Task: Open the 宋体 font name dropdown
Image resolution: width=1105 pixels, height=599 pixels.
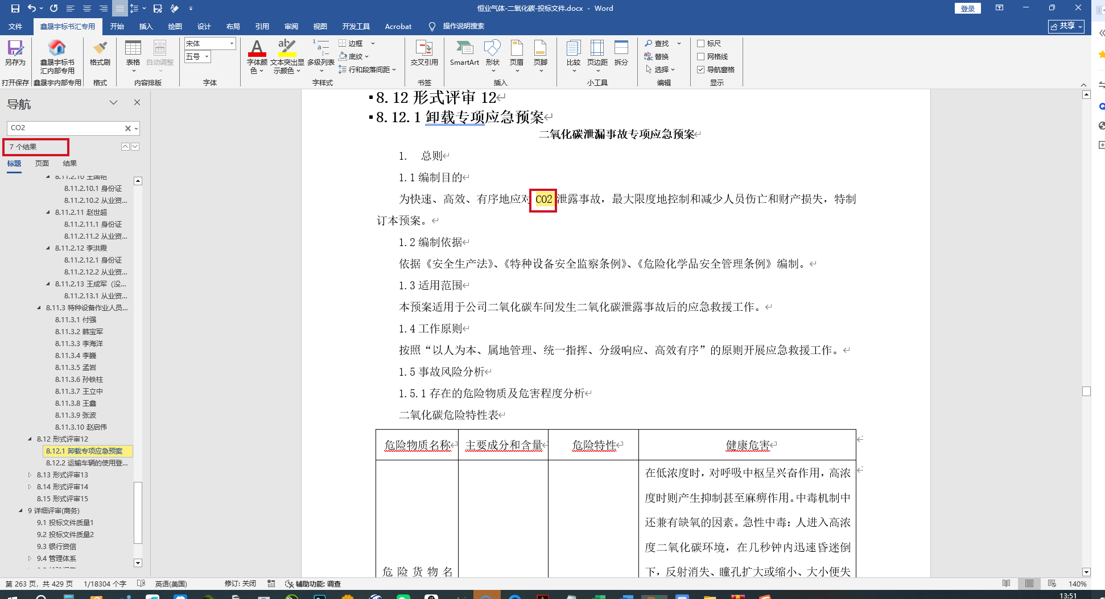Action: point(232,44)
